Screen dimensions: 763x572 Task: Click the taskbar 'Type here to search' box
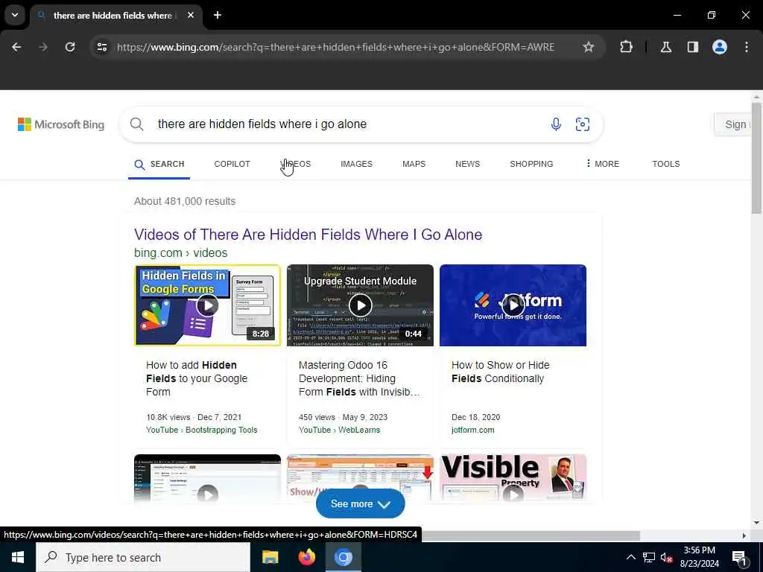[x=143, y=557]
